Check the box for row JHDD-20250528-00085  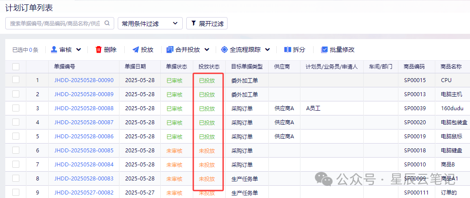tap(16, 150)
